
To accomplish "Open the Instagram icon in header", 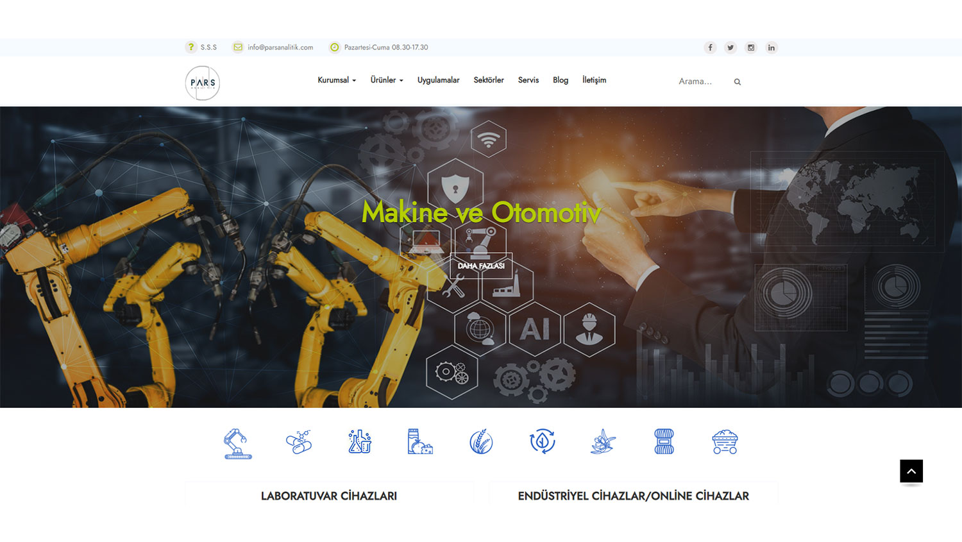I will point(751,47).
